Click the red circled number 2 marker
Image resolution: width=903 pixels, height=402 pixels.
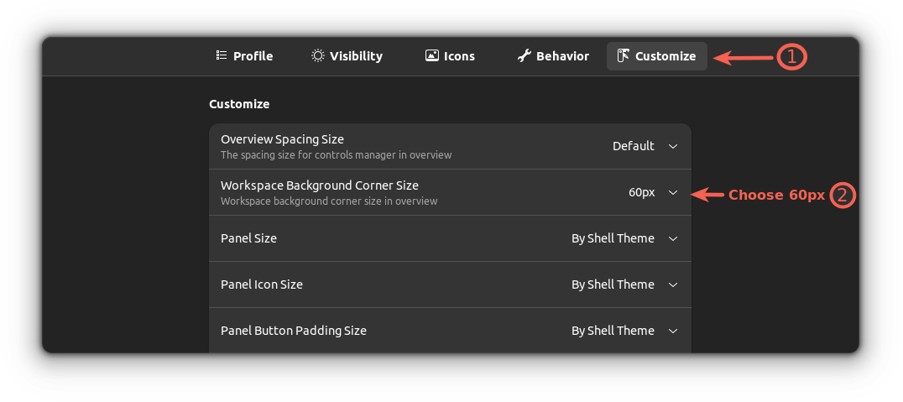pos(843,195)
